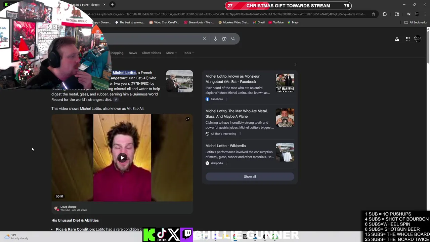
Task: Open Google account profile picture
Action: [418, 39]
